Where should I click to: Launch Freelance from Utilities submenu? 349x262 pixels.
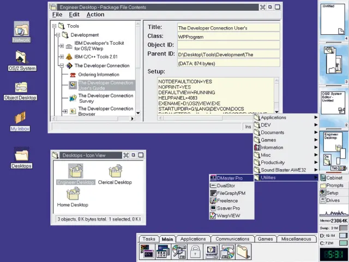tap(231, 201)
